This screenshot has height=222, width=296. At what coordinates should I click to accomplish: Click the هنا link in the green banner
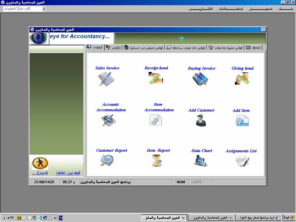(x=182, y=38)
